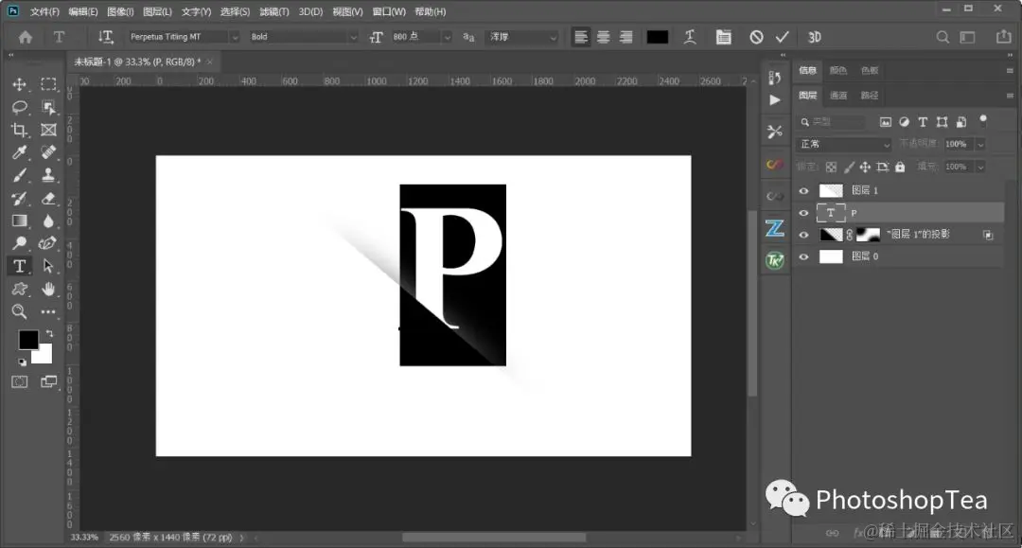Select the Lasso tool
This screenshot has height=548, width=1022.
click(20, 107)
